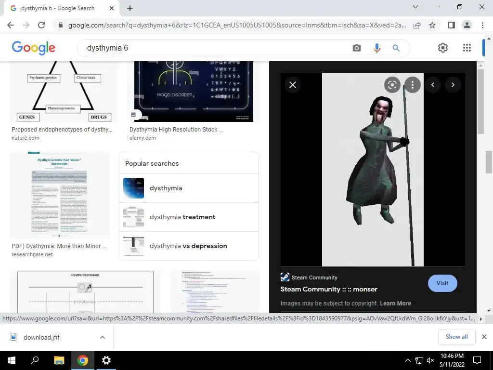This screenshot has width=493, height=370.
Task: Open downloaded file download.jfif
Action: coord(41,337)
